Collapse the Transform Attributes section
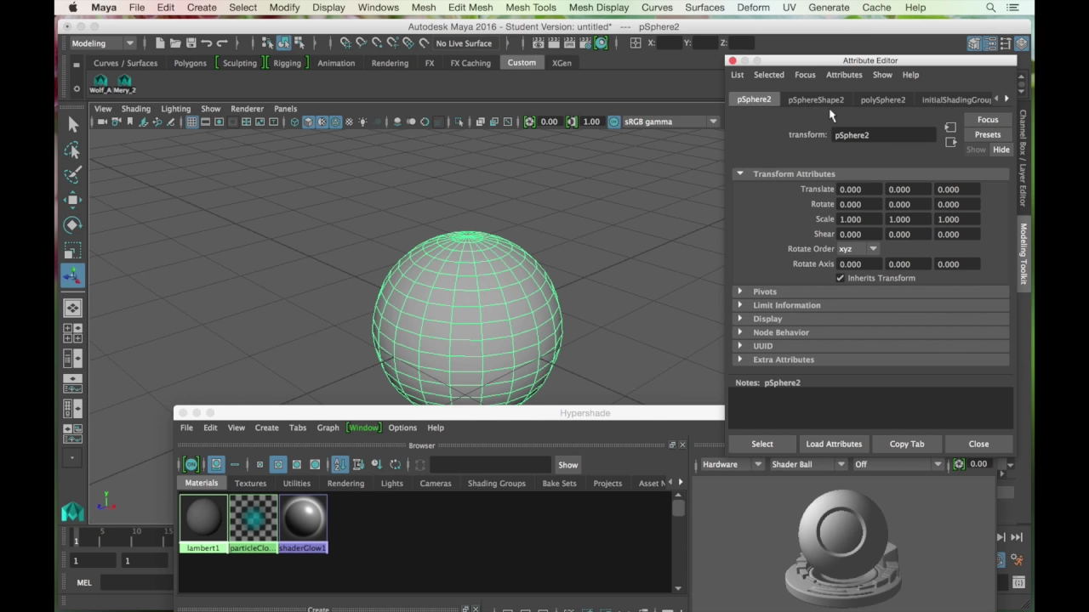 click(739, 174)
